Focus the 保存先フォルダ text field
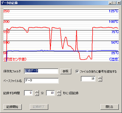 coord(41,71)
